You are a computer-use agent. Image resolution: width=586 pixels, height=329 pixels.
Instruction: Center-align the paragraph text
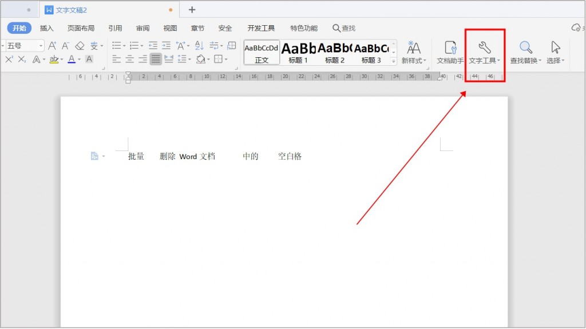(x=130, y=59)
